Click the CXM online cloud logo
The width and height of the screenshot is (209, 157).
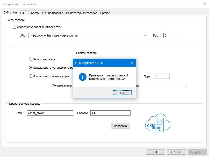point(157,124)
